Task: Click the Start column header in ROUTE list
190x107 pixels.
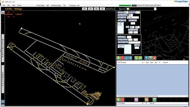Action: pyautogui.click(x=152, y=62)
